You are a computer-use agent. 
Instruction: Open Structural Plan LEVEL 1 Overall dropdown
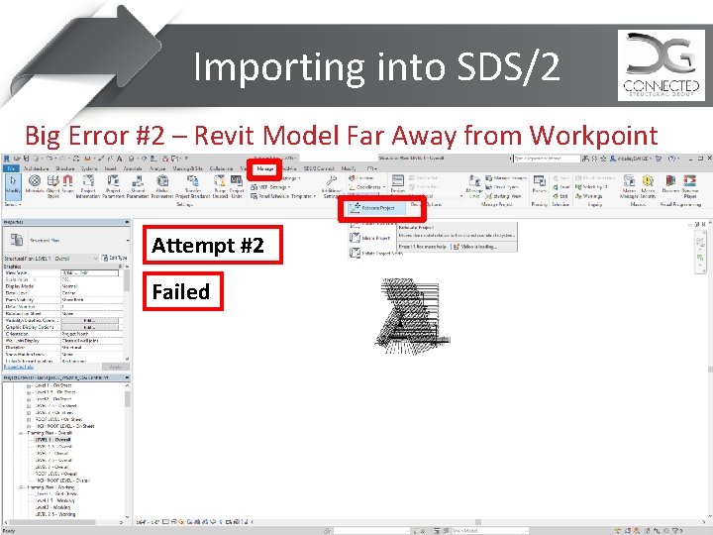[x=51, y=258]
